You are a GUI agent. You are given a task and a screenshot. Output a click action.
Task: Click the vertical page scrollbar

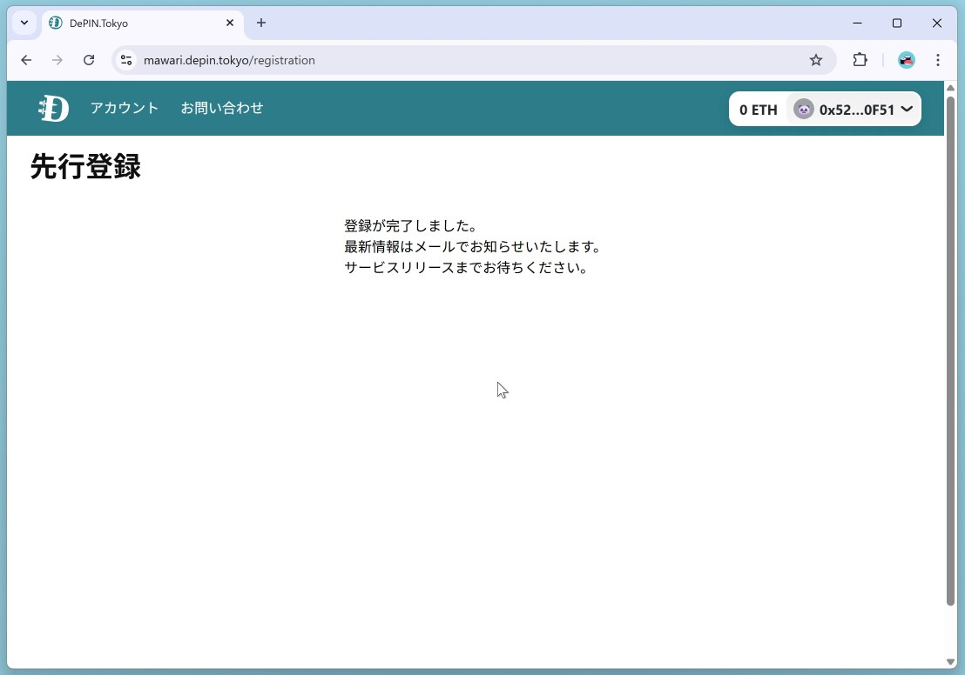[x=950, y=348]
